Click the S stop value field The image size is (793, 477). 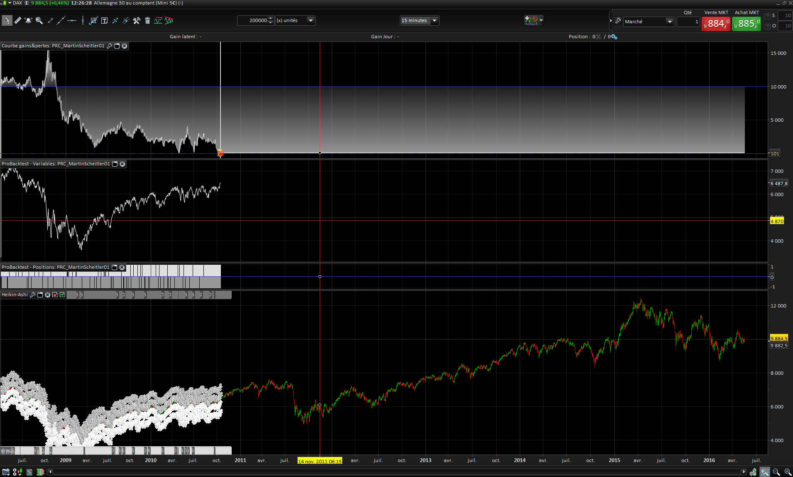pyautogui.click(x=785, y=16)
